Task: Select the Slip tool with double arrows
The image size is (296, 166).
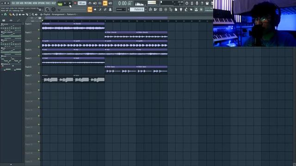Action: [23, 14]
